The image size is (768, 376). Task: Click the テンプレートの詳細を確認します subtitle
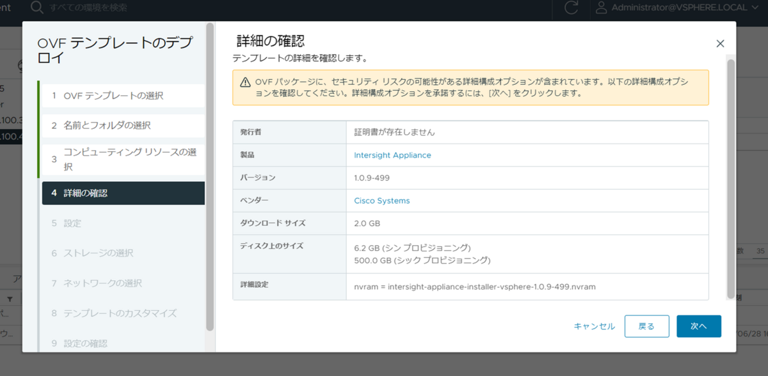(x=300, y=59)
